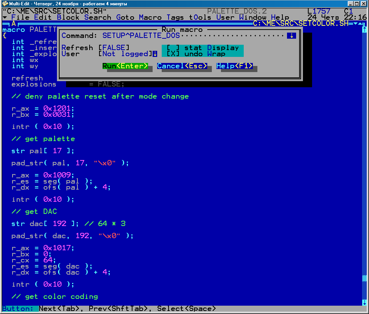Screen dimensions: 369x314
Task: Open the Command history dropdown arrow
Action: click(x=291, y=36)
